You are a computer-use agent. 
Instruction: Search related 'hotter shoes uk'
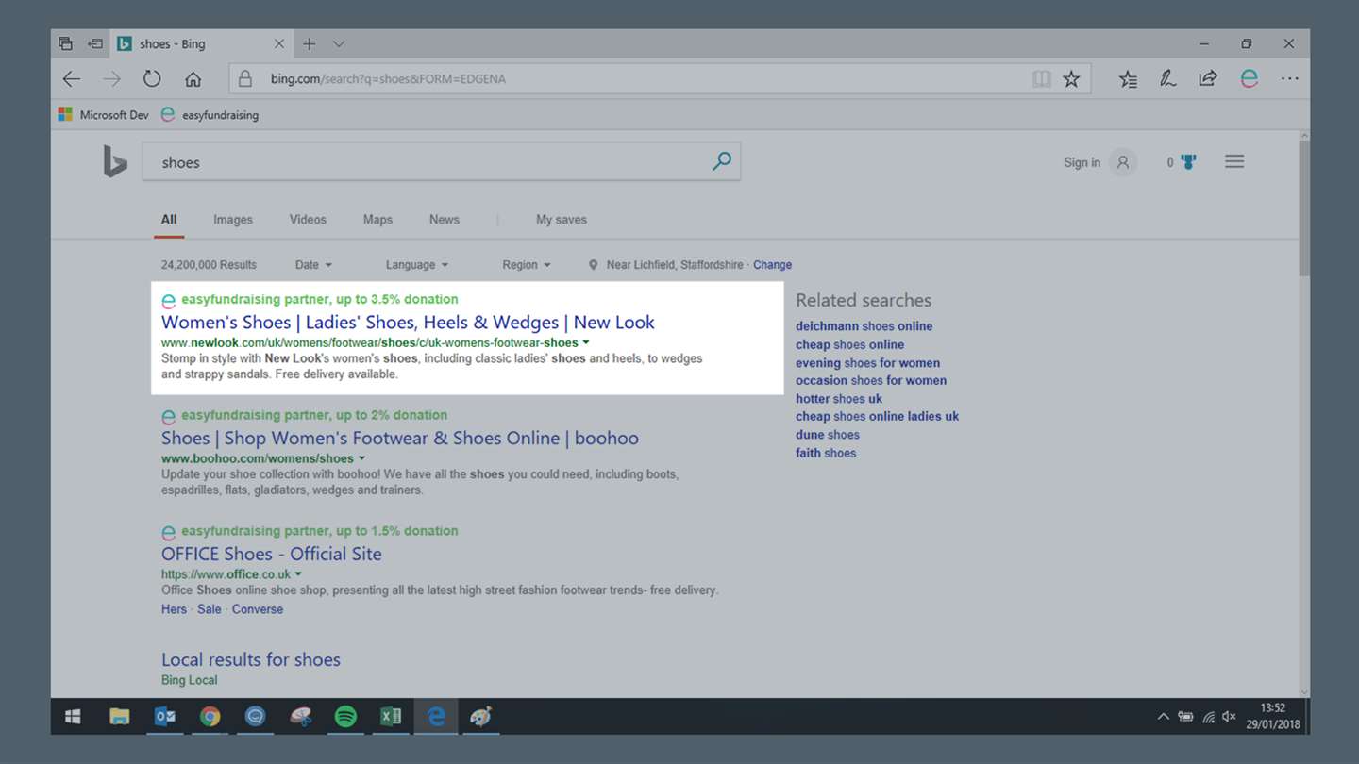839,399
